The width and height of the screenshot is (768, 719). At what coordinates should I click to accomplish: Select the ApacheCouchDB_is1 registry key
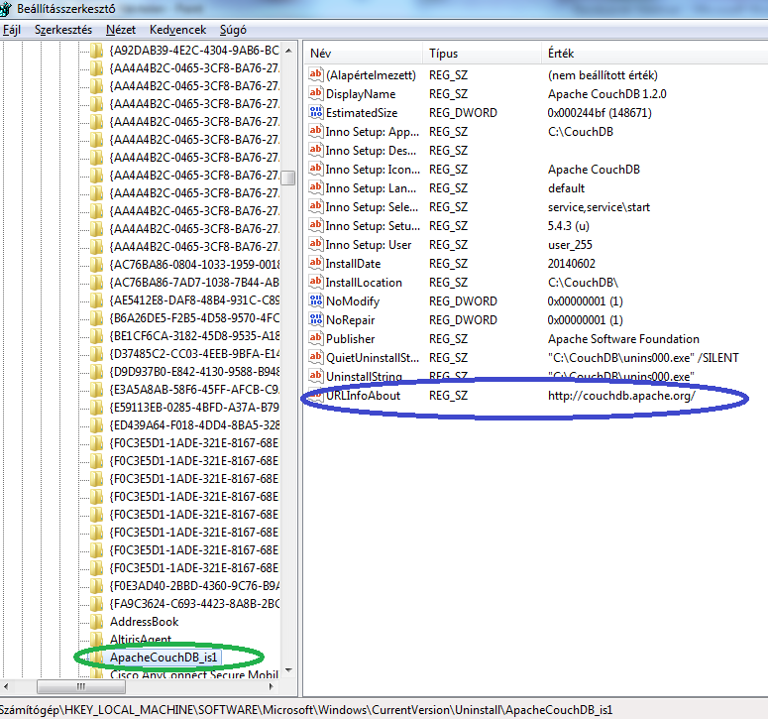tap(164, 658)
